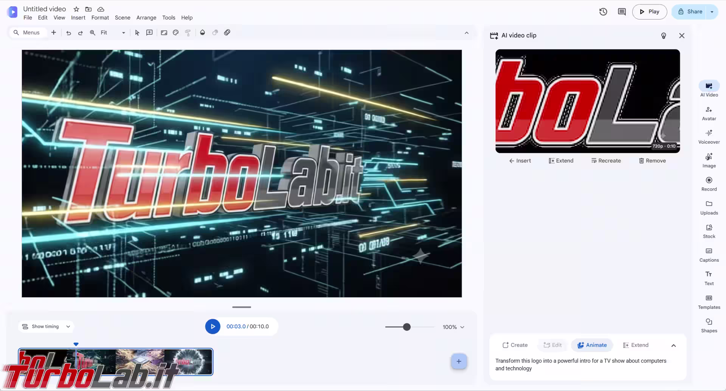Open the Image panel in sidebar

[709, 161]
